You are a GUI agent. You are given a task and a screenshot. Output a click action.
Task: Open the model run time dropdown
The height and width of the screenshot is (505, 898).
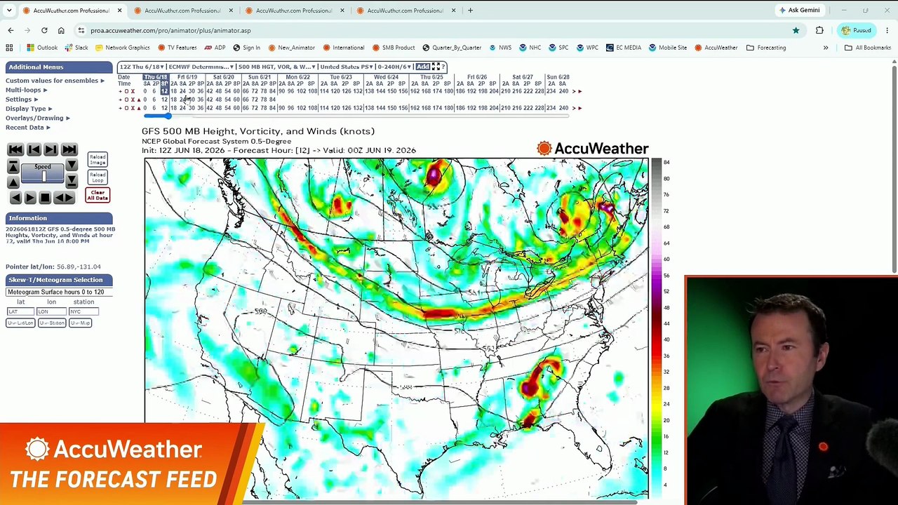(x=142, y=67)
